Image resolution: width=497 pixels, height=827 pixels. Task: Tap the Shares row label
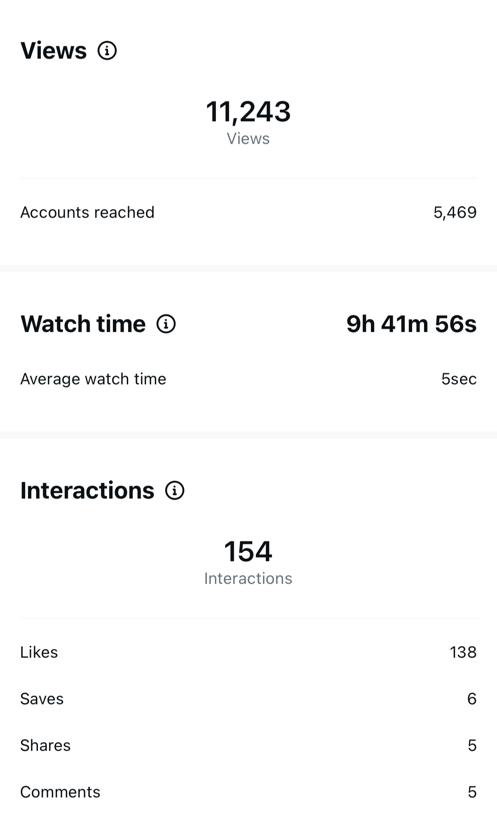point(45,745)
